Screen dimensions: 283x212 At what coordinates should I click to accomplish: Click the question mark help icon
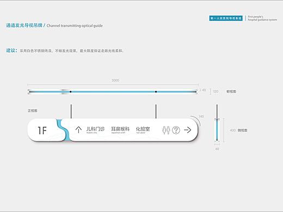click(176, 130)
